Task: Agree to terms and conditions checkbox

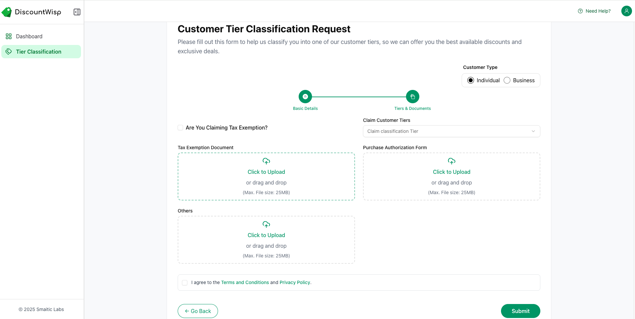Action: (x=185, y=283)
